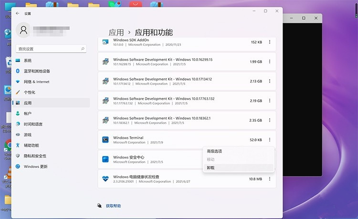The height and width of the screenshot is (219, 358).
Task: Click the SDK 10.0.18362.1 app icon
Action: click(105, 120)
